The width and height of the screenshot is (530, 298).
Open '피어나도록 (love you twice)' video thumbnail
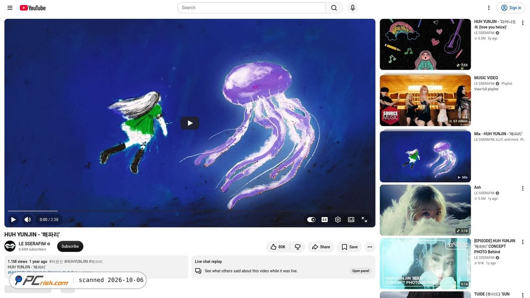[x=425, y=44]
